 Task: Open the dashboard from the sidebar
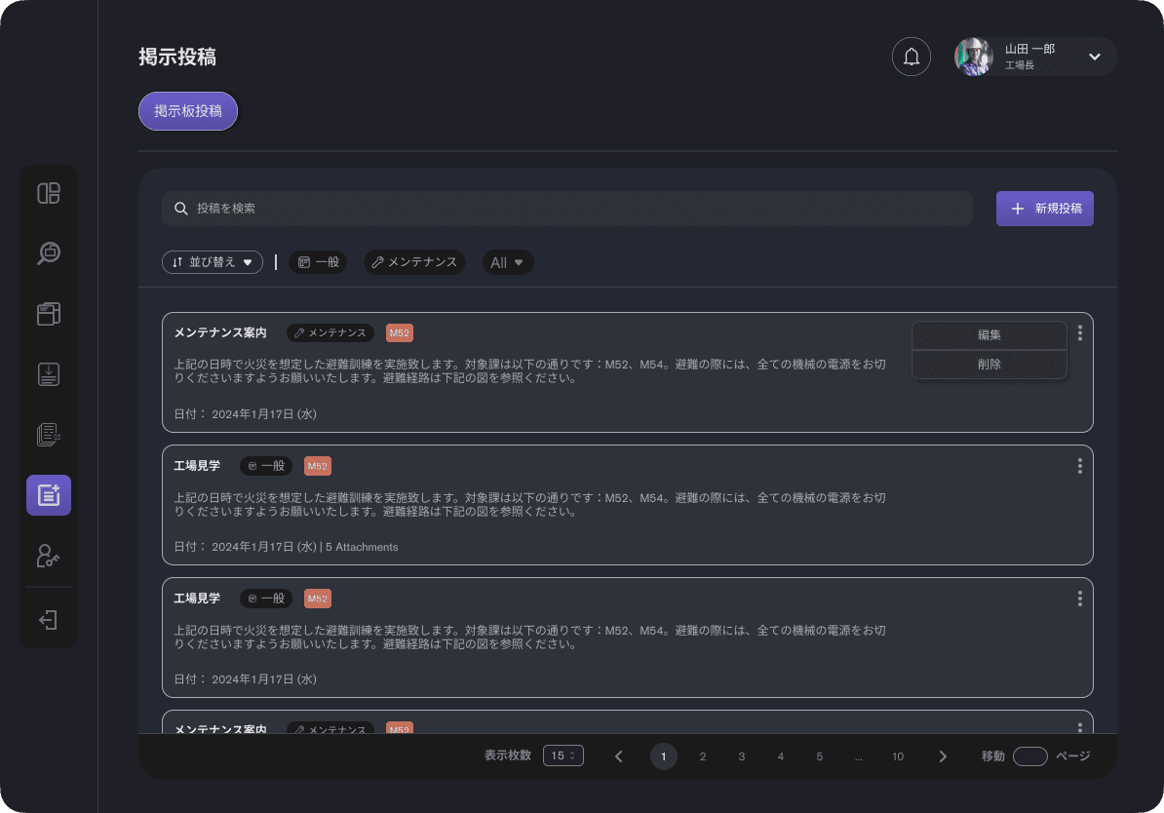49,194
